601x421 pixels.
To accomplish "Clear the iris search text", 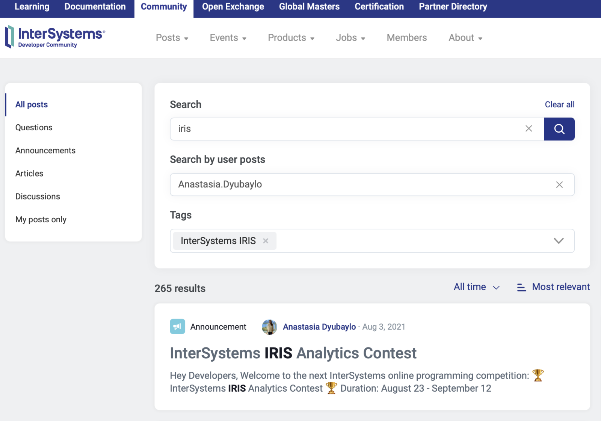I will pyautogui.click(x=529, y=129).
